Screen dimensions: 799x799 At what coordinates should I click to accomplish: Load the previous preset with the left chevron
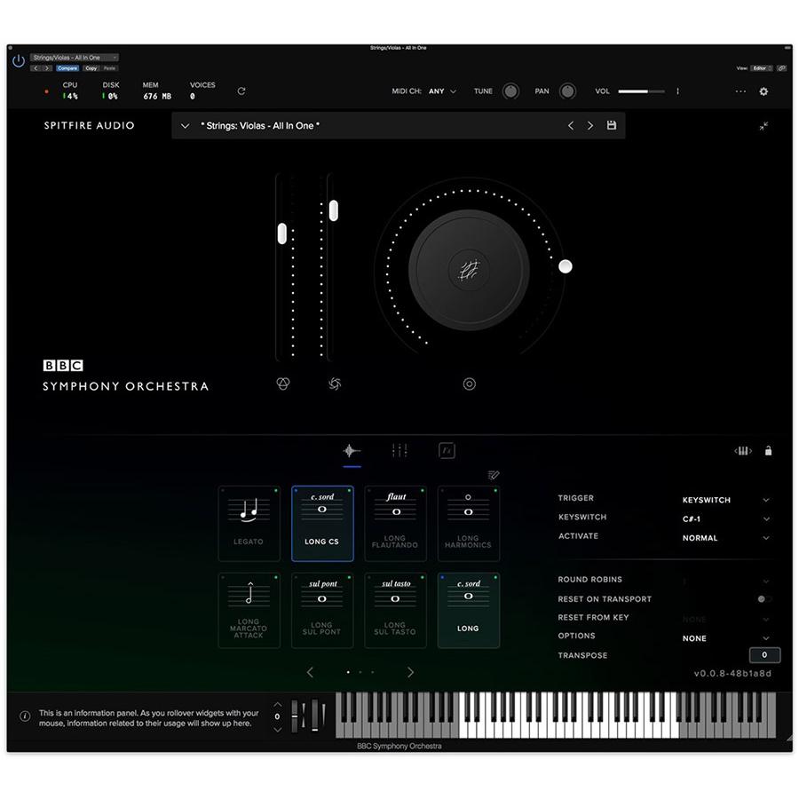point(571,125)
